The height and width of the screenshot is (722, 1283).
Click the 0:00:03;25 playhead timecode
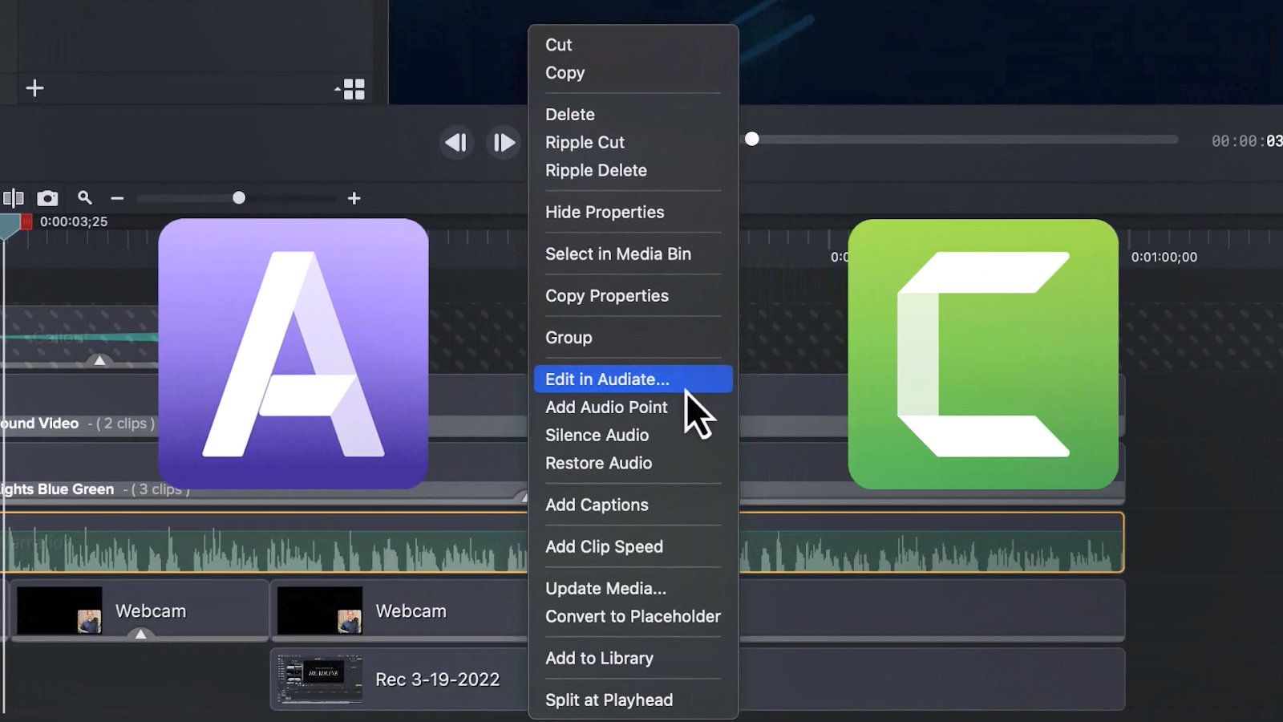tap(74, 221)
